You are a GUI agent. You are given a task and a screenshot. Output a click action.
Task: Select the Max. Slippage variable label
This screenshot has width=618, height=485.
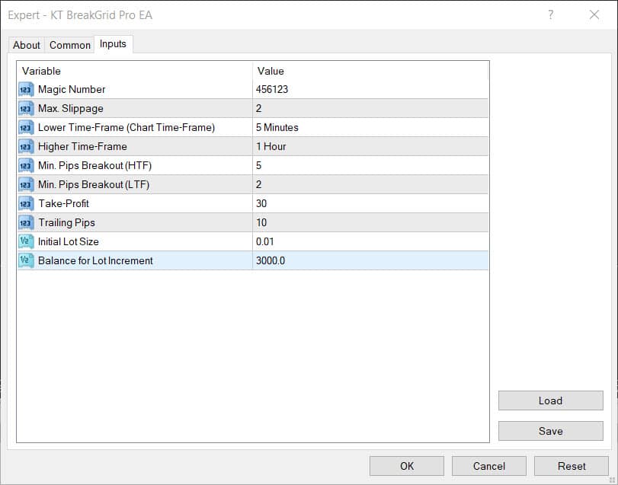click(x=71, y=108)
